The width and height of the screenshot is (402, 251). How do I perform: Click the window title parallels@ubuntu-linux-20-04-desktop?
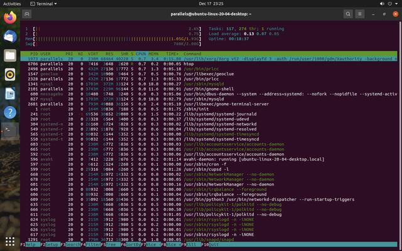tap(211, 14)
